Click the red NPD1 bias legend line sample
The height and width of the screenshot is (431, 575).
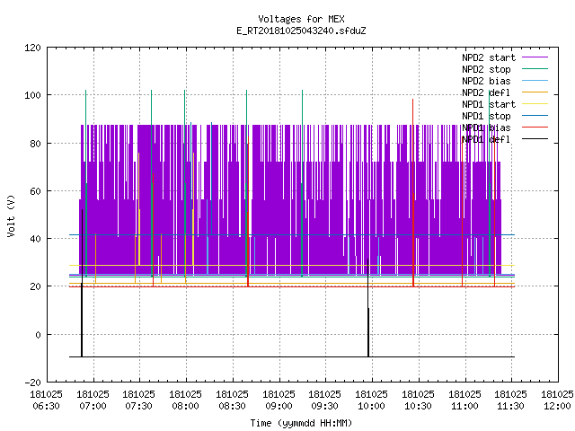[x=535, y=128]
